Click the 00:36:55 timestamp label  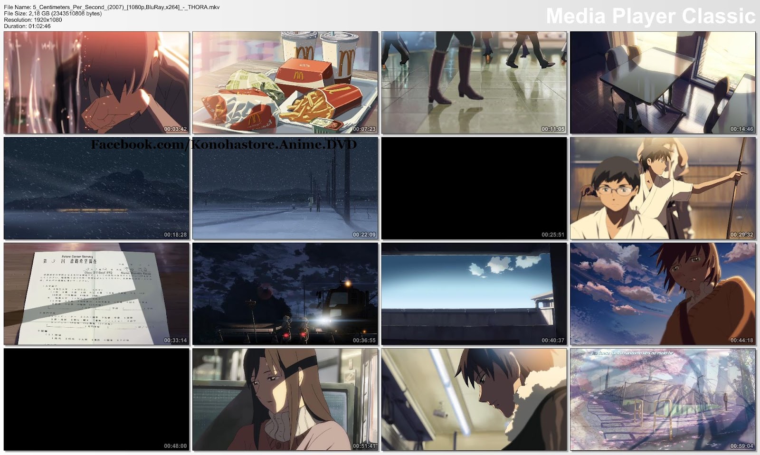[364, 341]
